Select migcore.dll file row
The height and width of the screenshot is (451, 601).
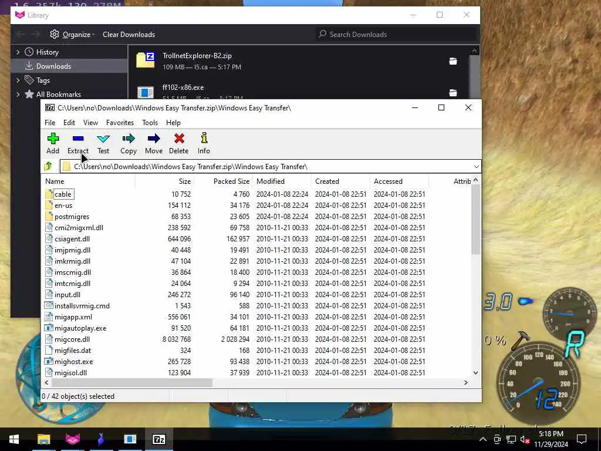click(257, 339)
